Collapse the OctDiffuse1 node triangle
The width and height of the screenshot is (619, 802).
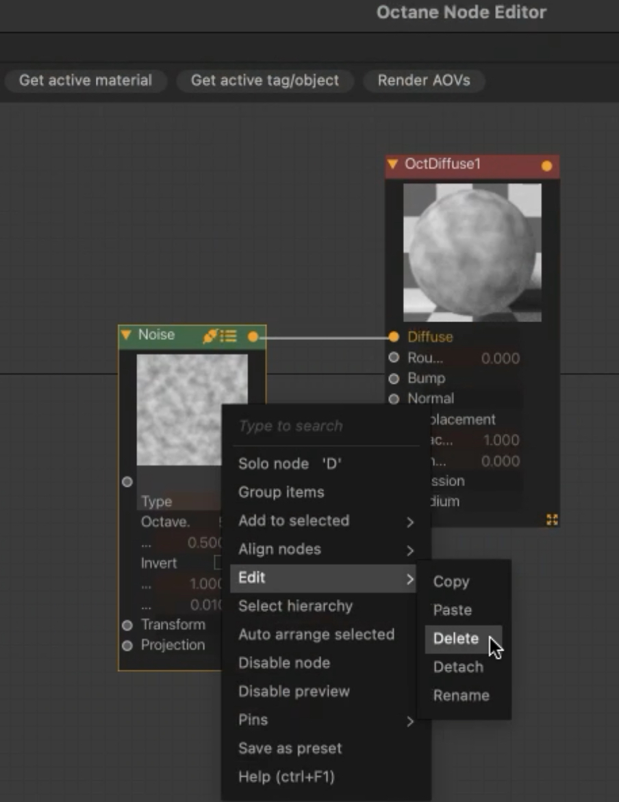(392, 164)
